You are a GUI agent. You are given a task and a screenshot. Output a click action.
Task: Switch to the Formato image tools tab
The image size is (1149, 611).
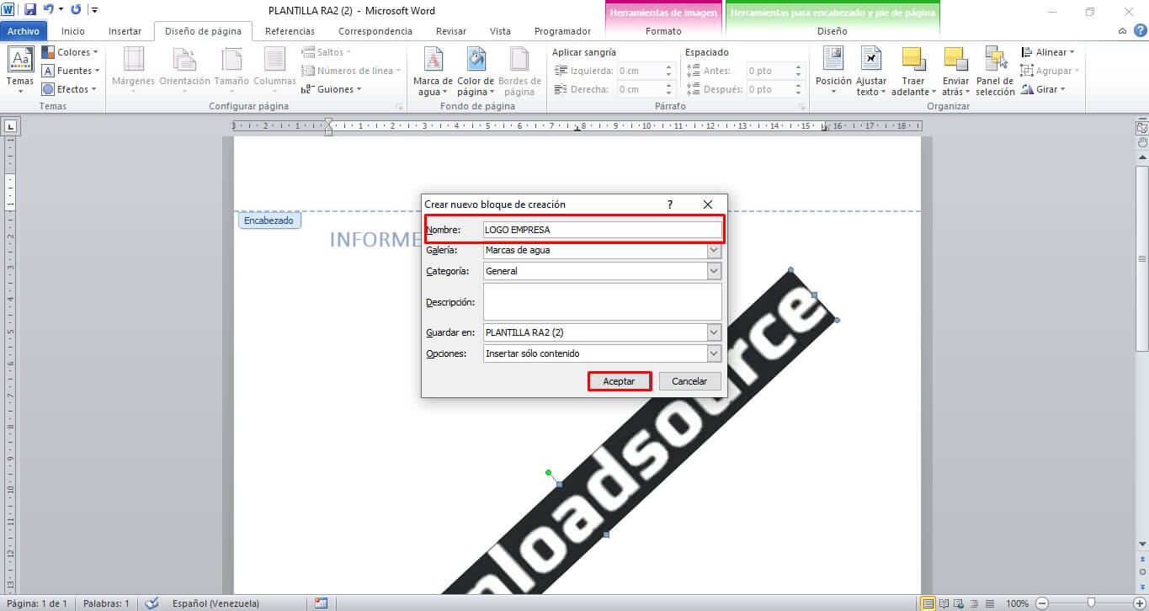pos(663,31)
